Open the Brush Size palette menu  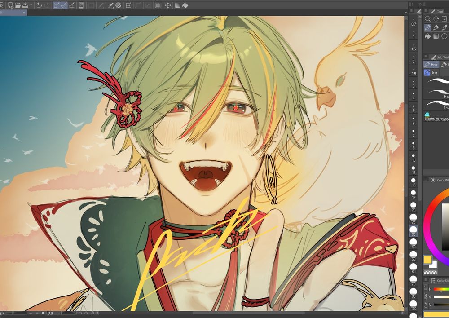pyautogui.click(x=411, y=11)
